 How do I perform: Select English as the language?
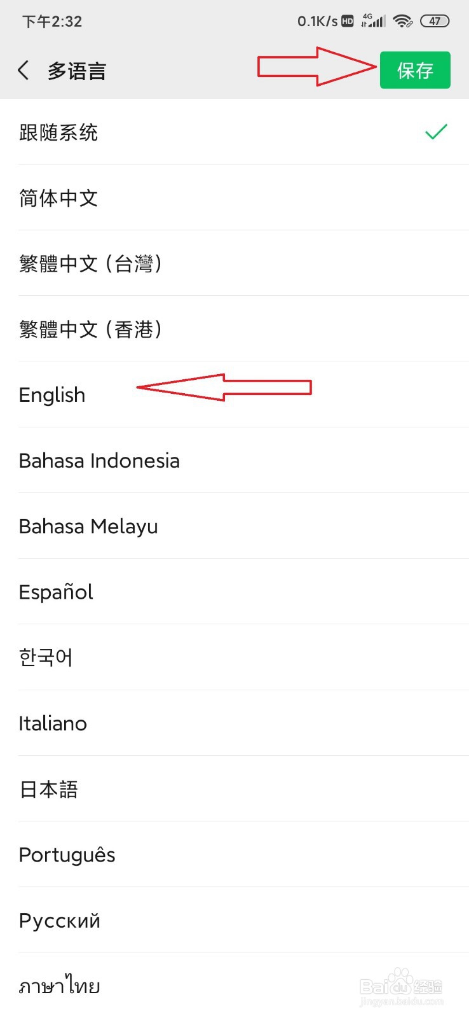(x=52, y=395)
